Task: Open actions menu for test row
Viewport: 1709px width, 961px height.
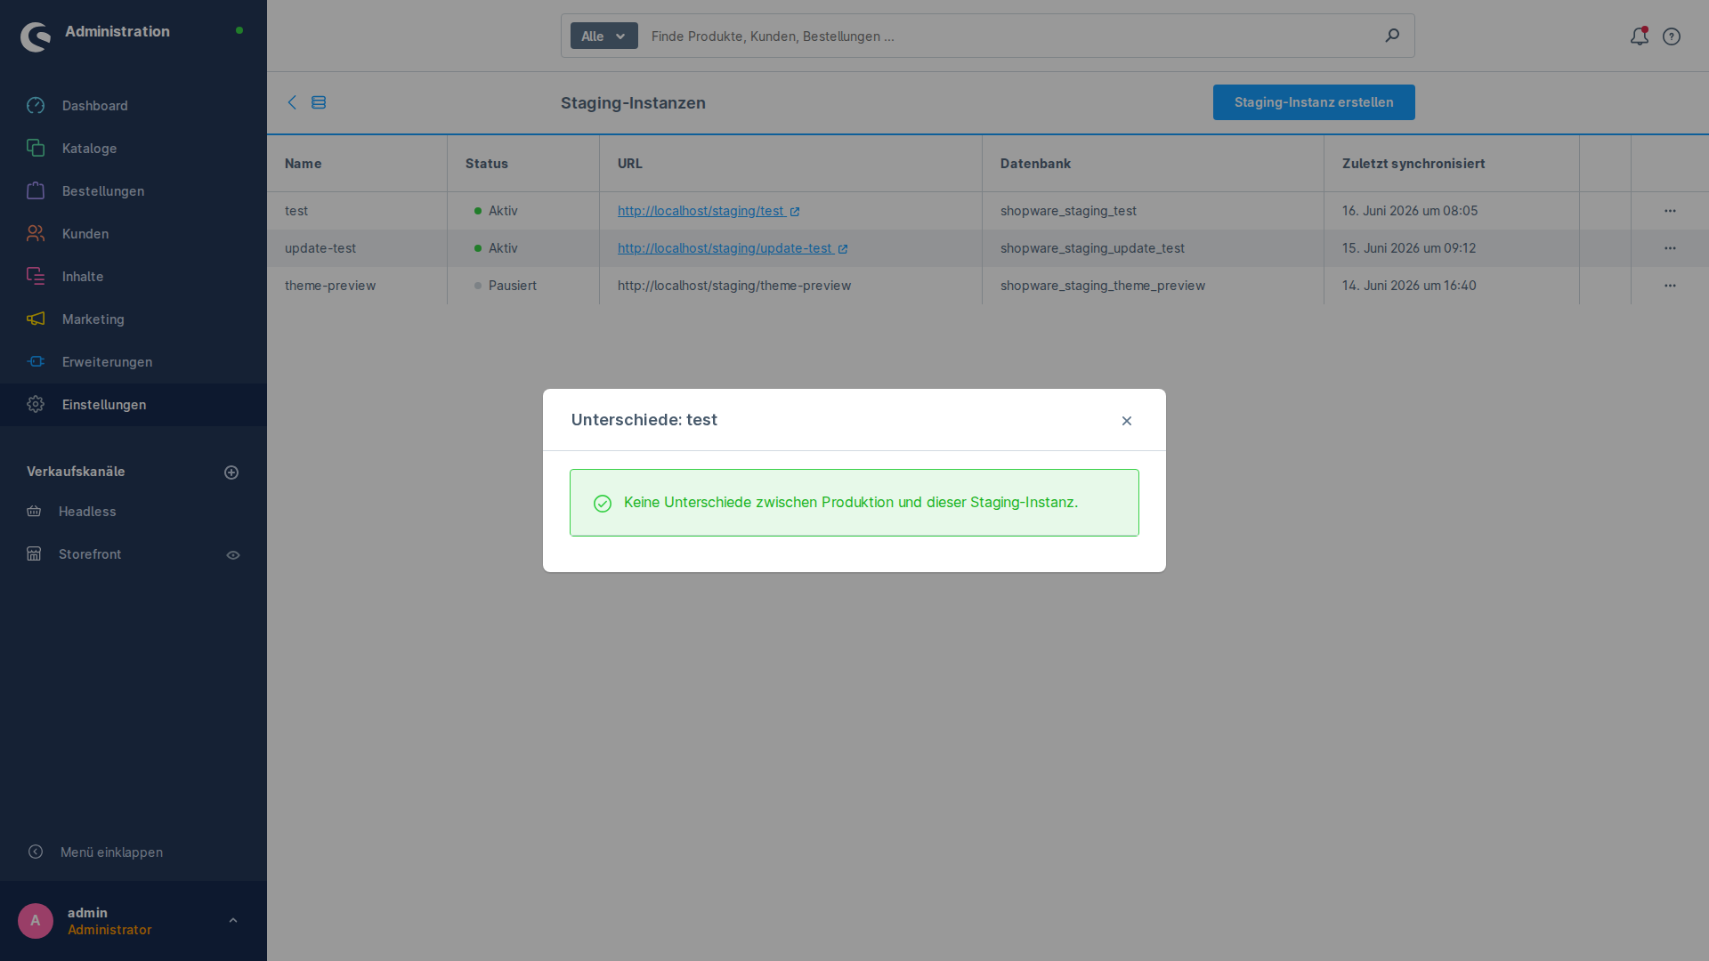Action: [1670, 211]
